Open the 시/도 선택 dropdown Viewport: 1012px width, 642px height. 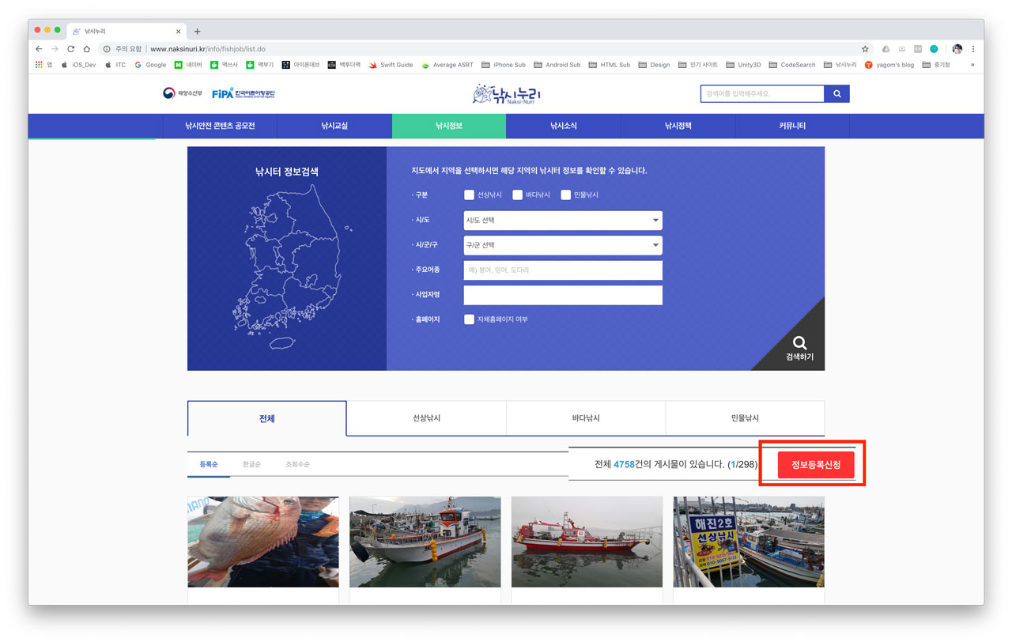click(562, 221)
